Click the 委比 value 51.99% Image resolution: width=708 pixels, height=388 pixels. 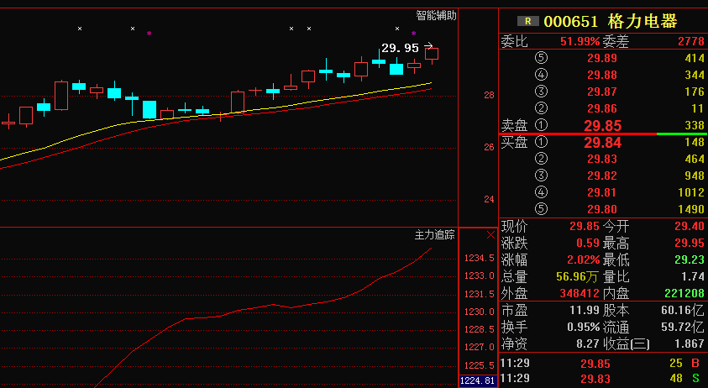click(580, 41)
